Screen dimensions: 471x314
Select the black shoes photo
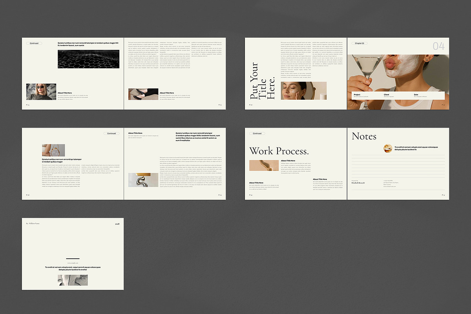tap(143, 94)
